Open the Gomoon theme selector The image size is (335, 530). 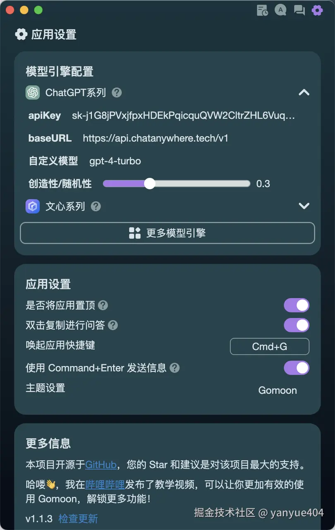point(278,390)
